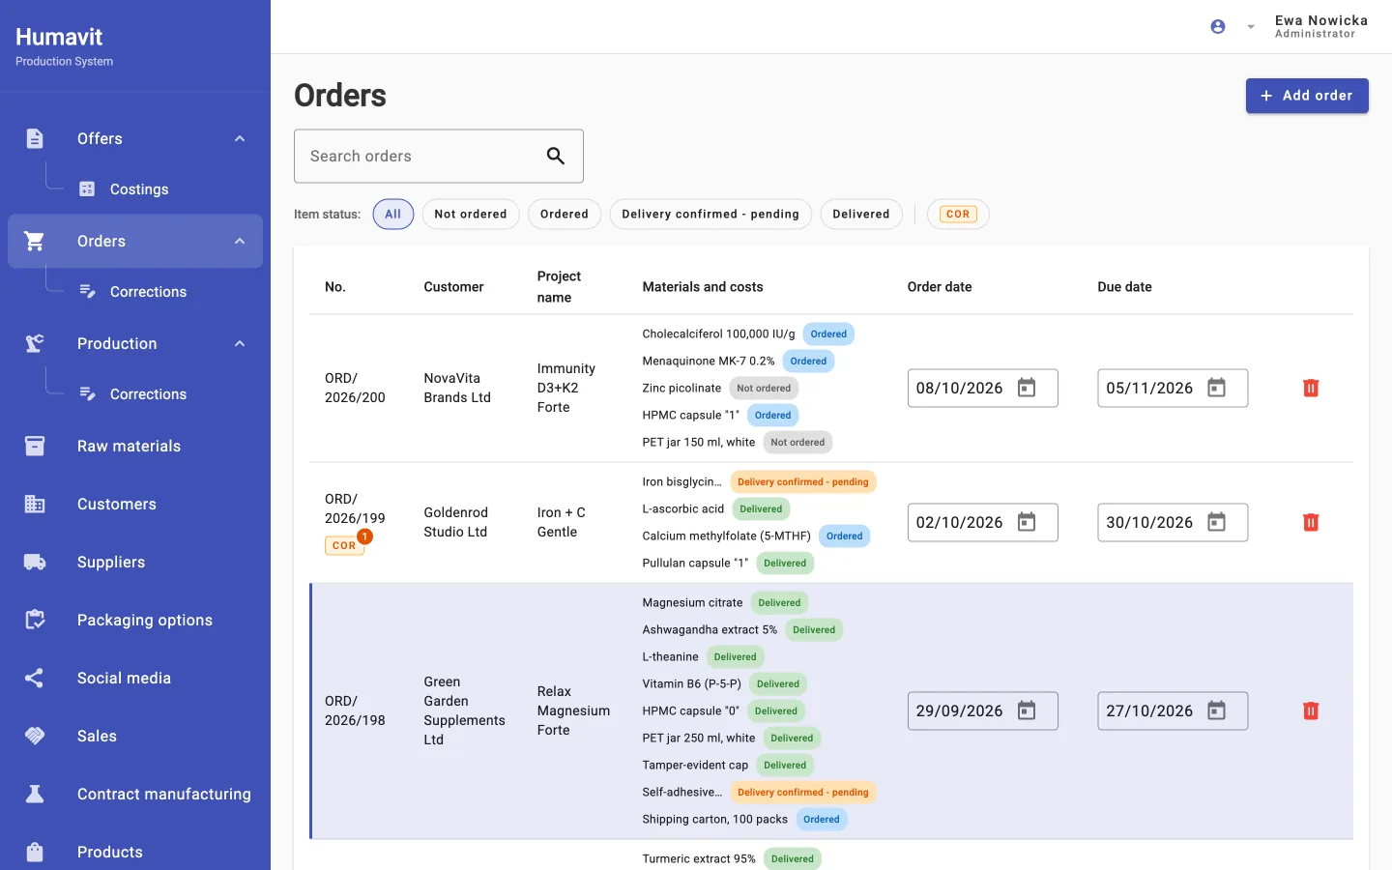Click the Orders shopping cart icon
This screenshot has width=1392, height=870.
point(35,241)
